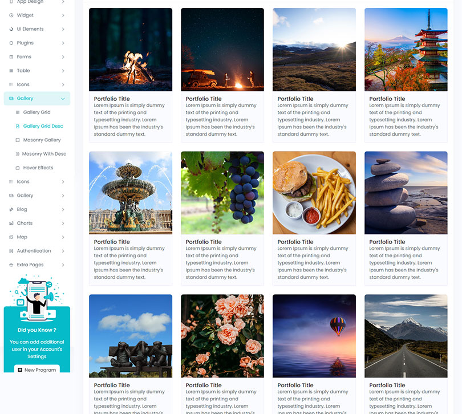Screen dimensions: 462x414
Task: Open the Masonry Gallery submenu item
Action: [x=42, y=140]
